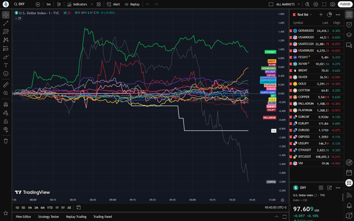Select the ruler measure tool
This screenshot has height=221, width=354.
6,85
